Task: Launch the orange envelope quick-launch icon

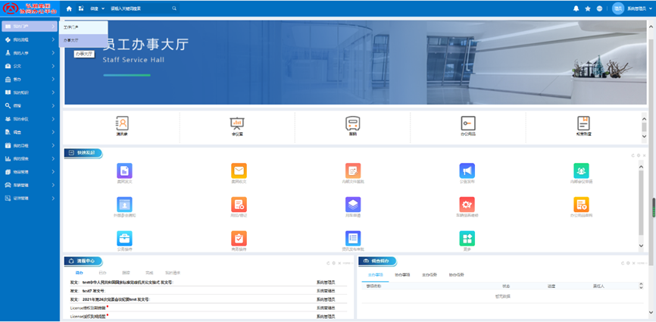Action: click(x=239, y=170)
